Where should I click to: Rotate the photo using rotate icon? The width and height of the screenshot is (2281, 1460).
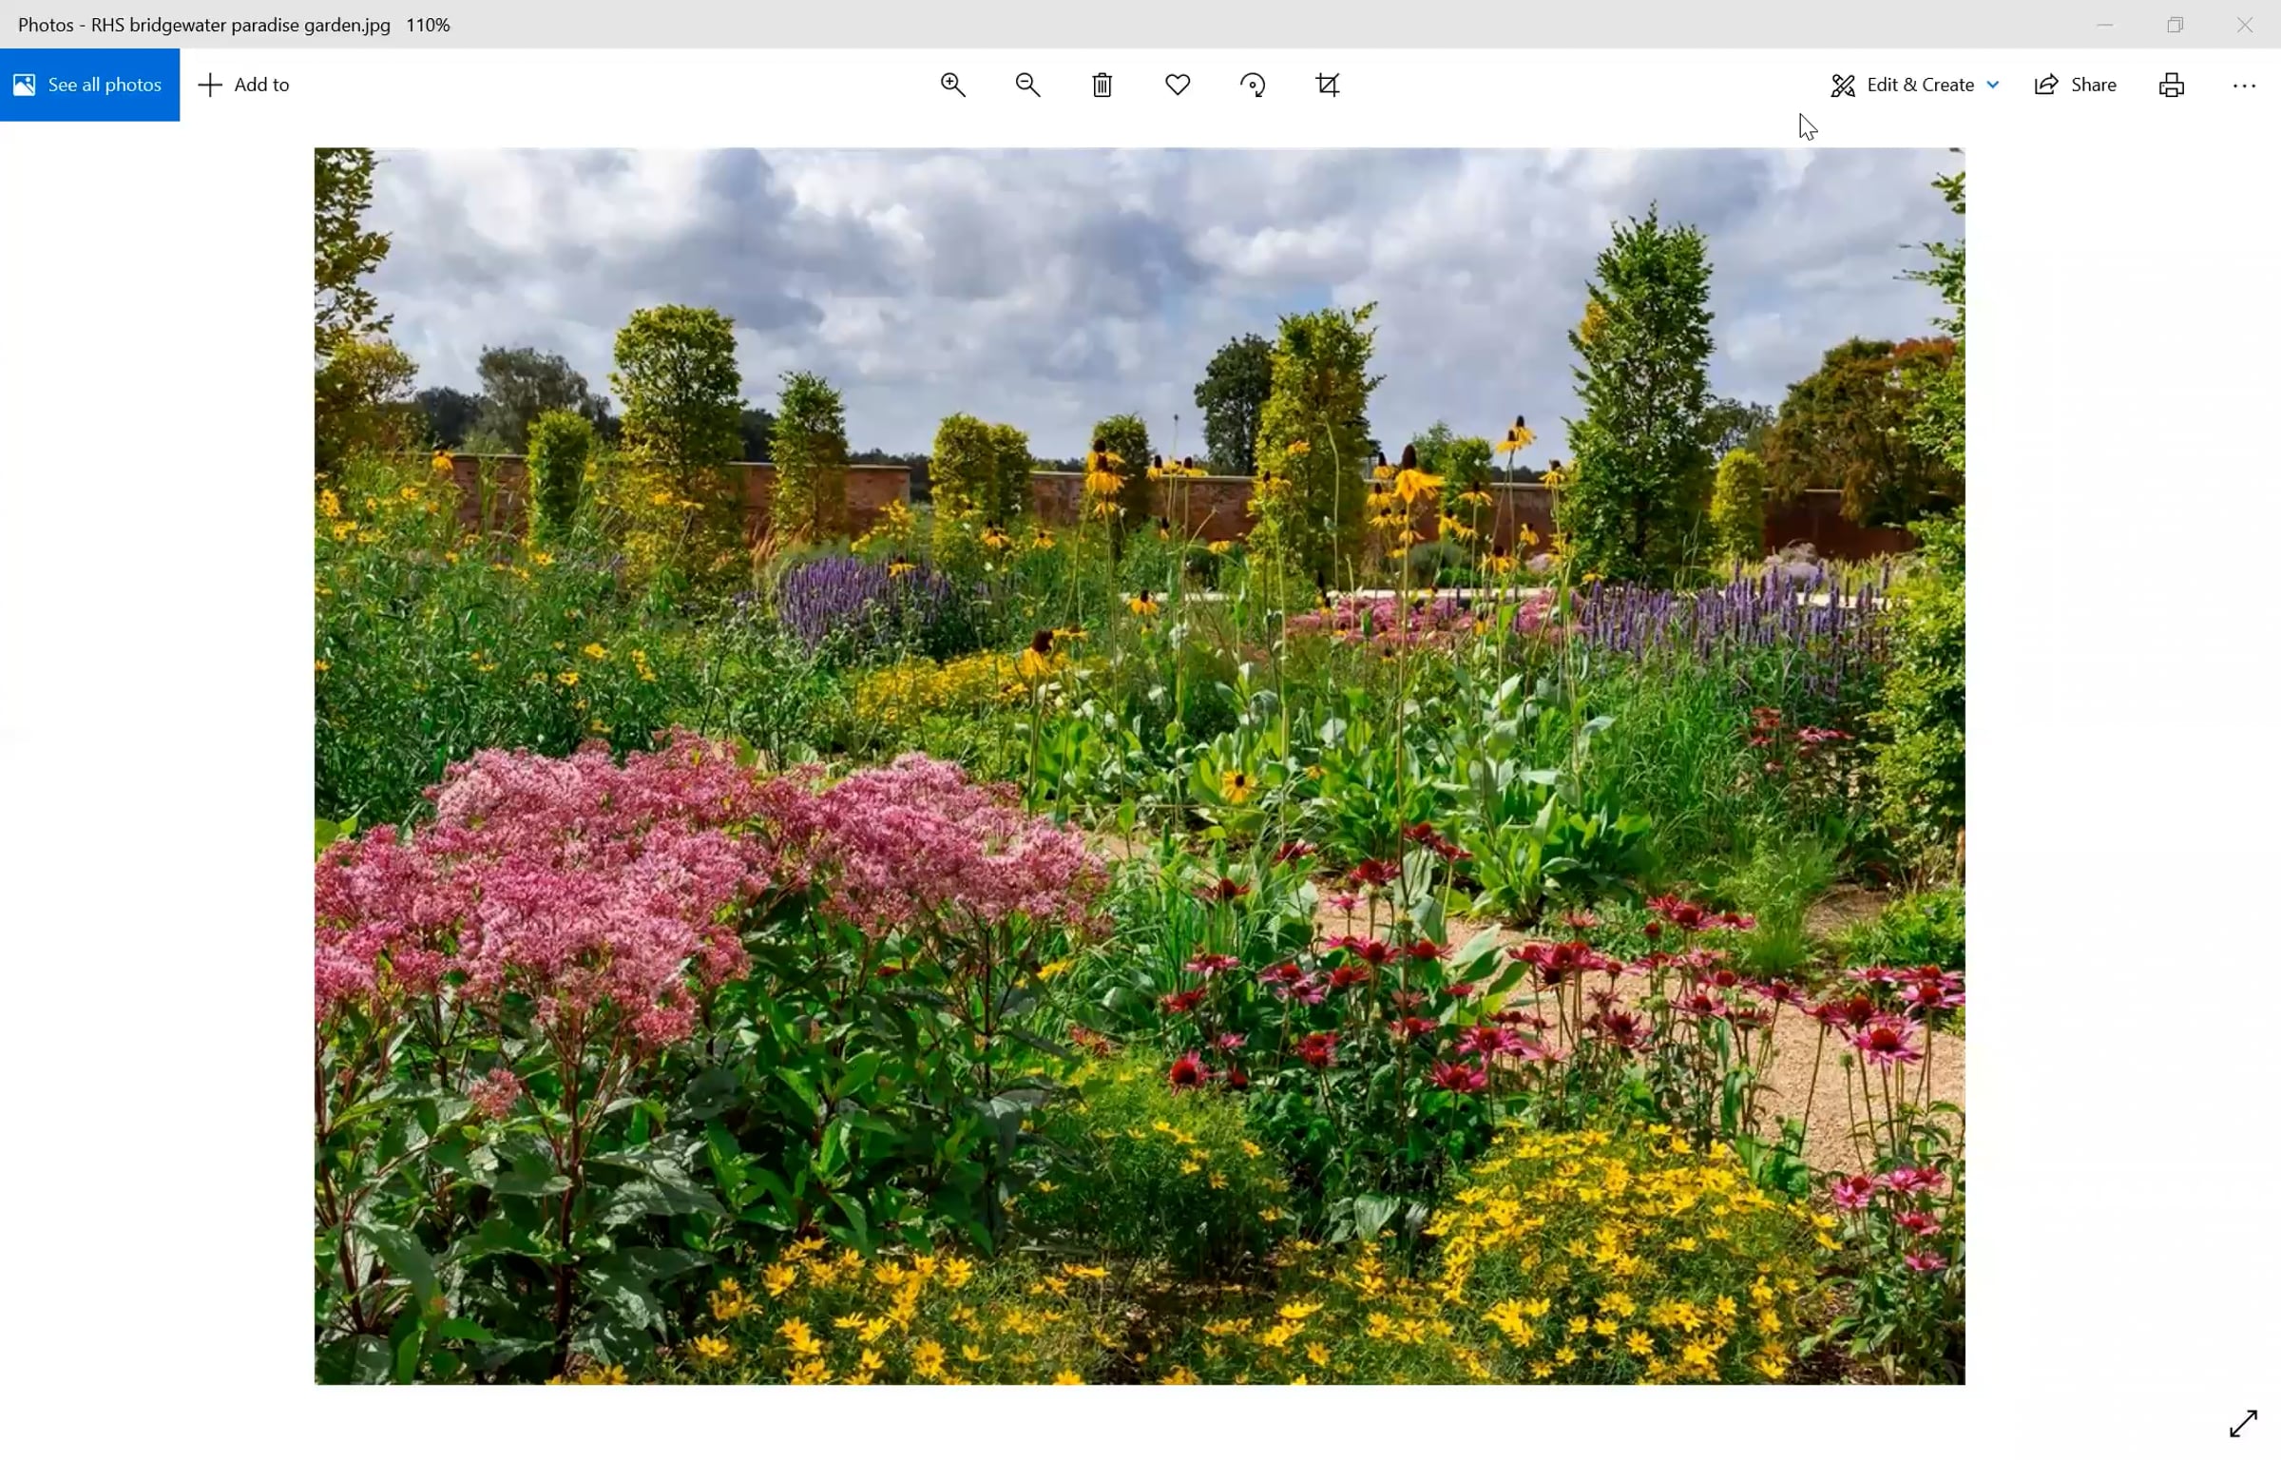point(1253,85)
